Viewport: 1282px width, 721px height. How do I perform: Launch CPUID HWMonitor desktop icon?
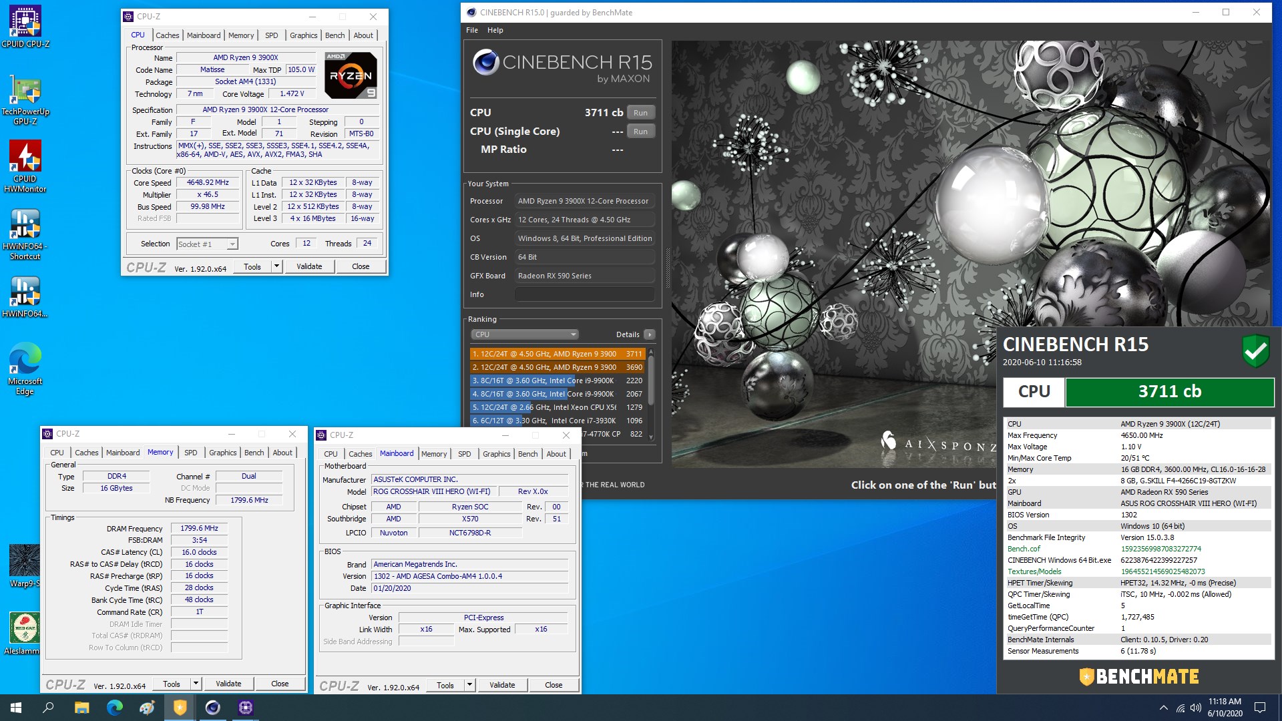(25, 167)
